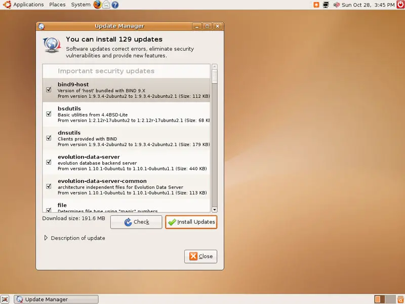This screenshot has width=405, height=304.
Task: Open the System menu
Action: pyautogui.click(x=80, y=5)
